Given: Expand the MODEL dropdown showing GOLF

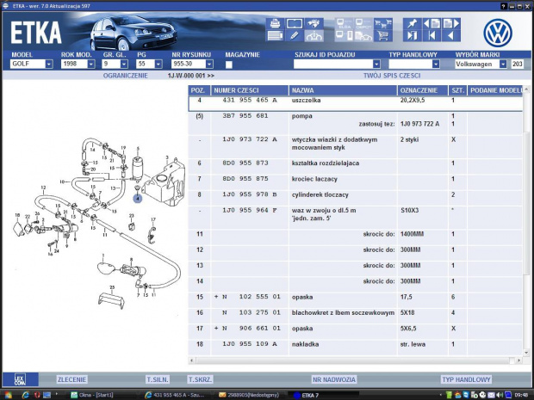Looking at the screenshot, I should (x=49, y=64).
